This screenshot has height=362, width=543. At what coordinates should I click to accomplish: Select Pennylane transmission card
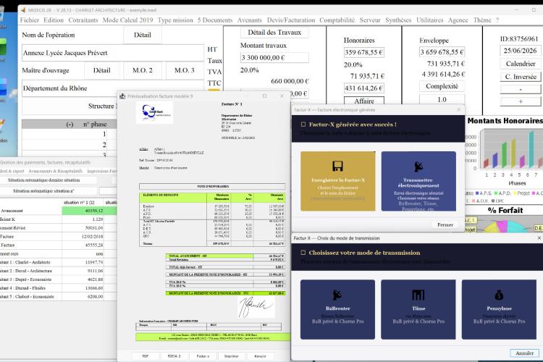point(499,310)
